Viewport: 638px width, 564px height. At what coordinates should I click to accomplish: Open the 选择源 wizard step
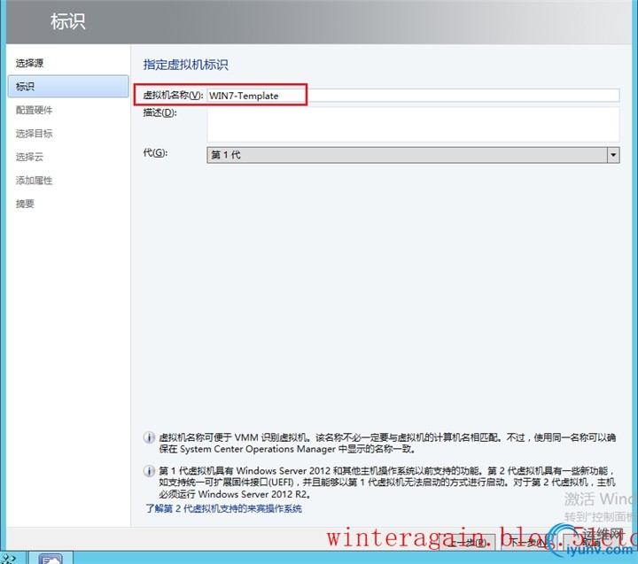click(29, 63)
